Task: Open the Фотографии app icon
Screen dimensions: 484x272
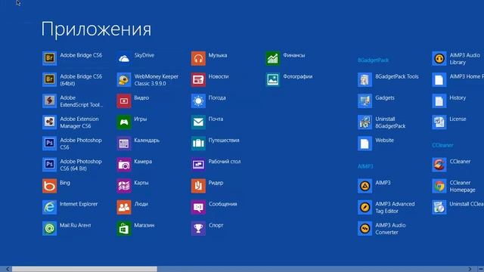Action: pos(272,79)
